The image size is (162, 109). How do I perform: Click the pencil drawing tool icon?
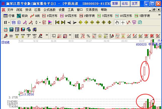point(6,36)
